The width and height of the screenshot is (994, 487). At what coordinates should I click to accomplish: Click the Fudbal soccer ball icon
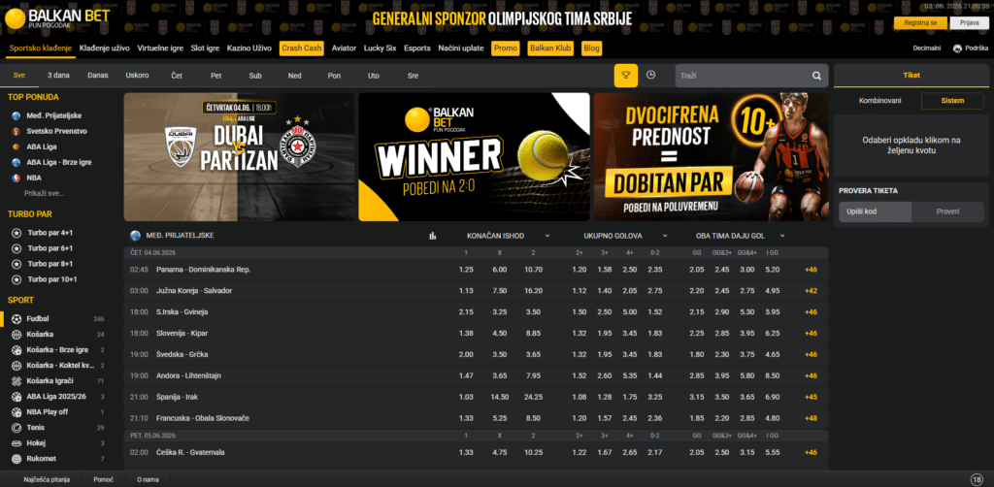click(17, 318)
